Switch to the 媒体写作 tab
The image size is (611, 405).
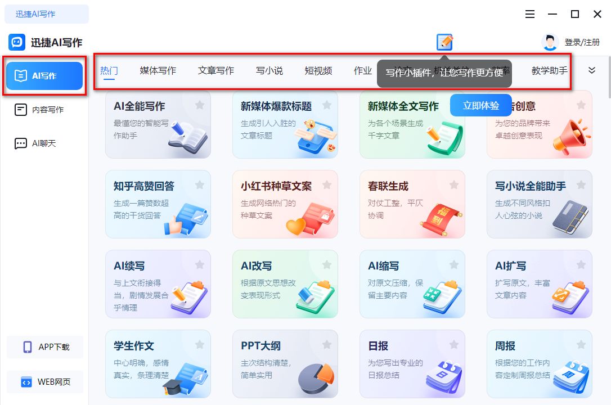158,70
